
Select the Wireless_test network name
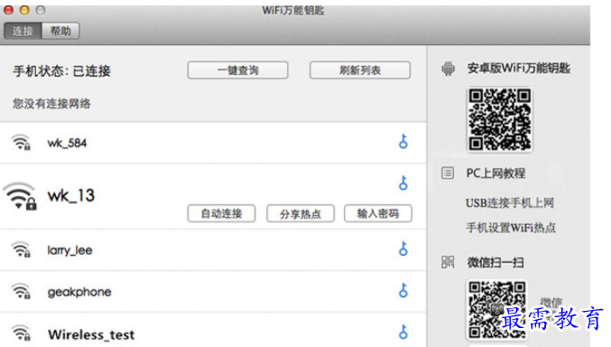coord(91,334)
